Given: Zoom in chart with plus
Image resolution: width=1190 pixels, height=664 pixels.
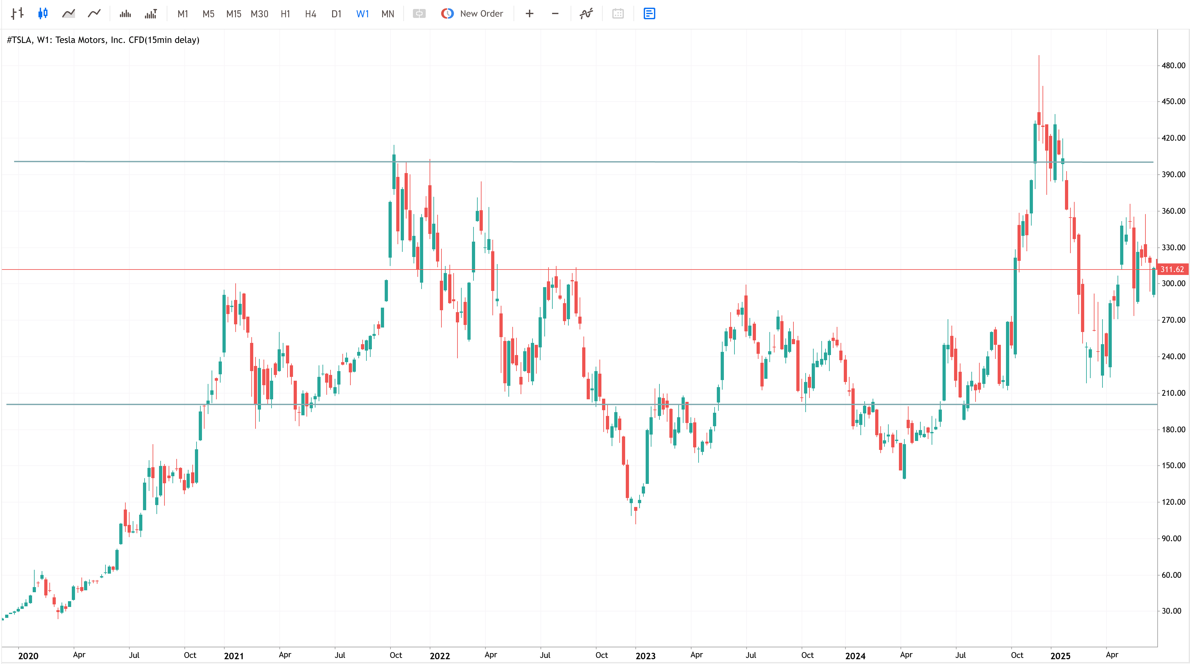Looking at the screenshot, I should 529,13.
